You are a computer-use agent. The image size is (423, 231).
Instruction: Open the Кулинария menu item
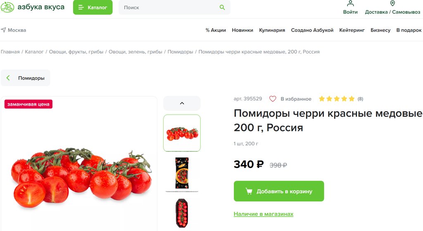[x=272, y=30]
